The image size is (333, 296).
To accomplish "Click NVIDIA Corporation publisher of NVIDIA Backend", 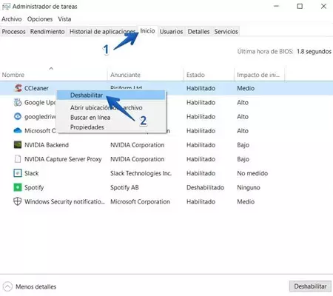I will coord(137,145).
